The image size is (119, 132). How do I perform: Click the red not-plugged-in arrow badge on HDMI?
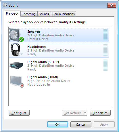click(22, 85)
